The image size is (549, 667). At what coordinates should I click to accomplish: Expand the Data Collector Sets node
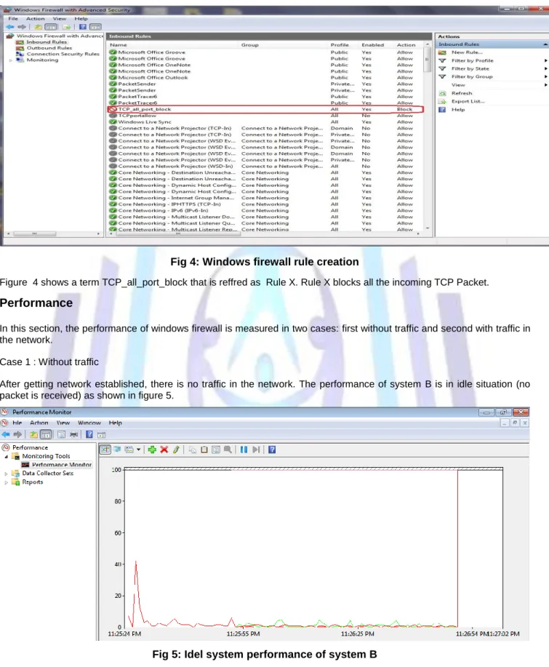tap(6, 474)
